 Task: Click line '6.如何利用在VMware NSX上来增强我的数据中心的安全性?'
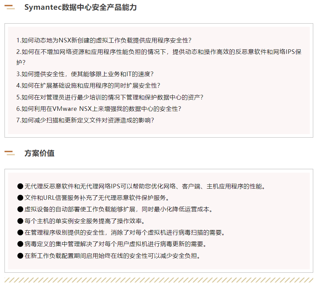99,109
